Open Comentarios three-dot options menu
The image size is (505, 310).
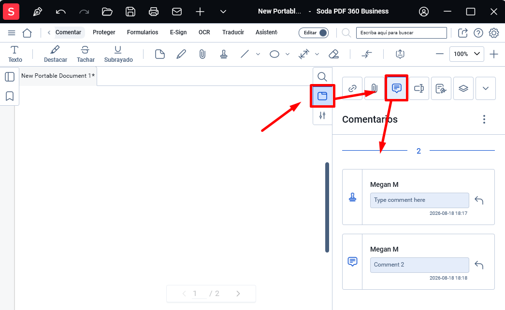click(x=484, y=119)
